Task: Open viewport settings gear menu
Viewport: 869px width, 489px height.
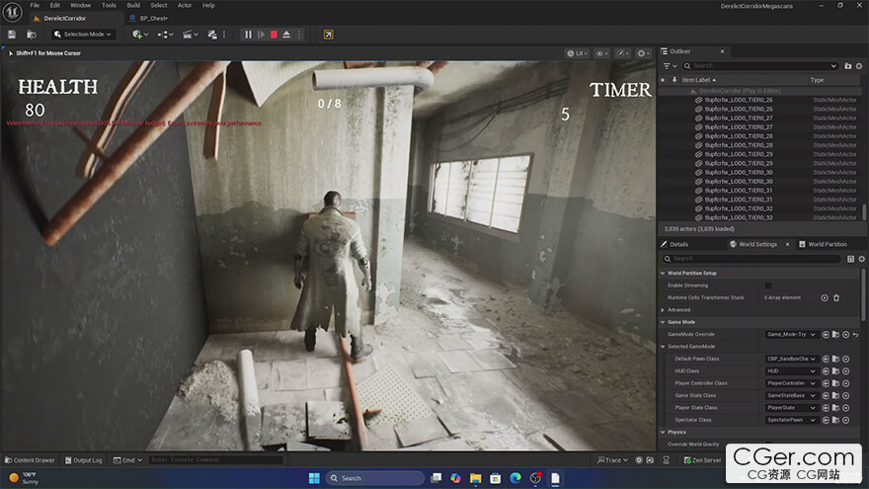Action: [643, 53]
